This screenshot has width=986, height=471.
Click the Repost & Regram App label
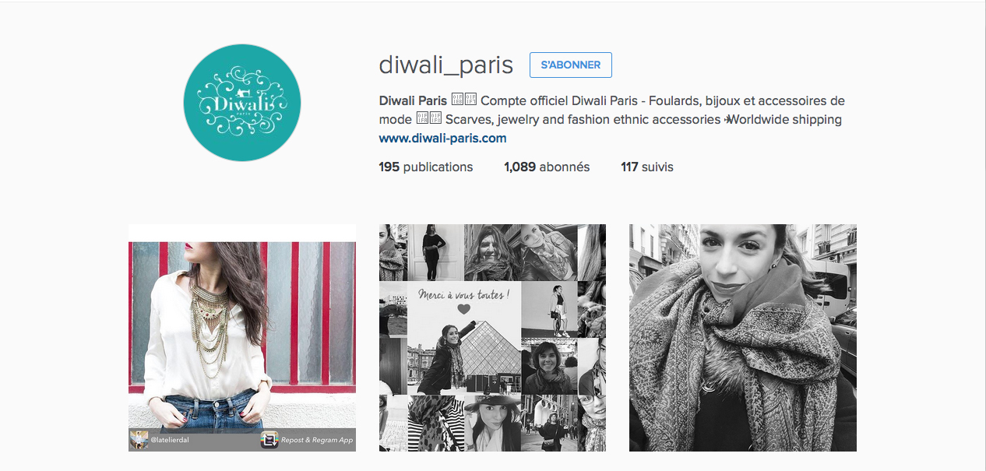[317, 440]
